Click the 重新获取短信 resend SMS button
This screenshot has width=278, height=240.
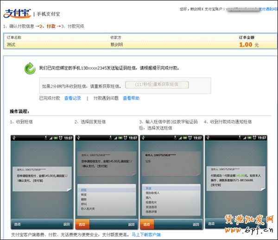(x=156, y=85)
